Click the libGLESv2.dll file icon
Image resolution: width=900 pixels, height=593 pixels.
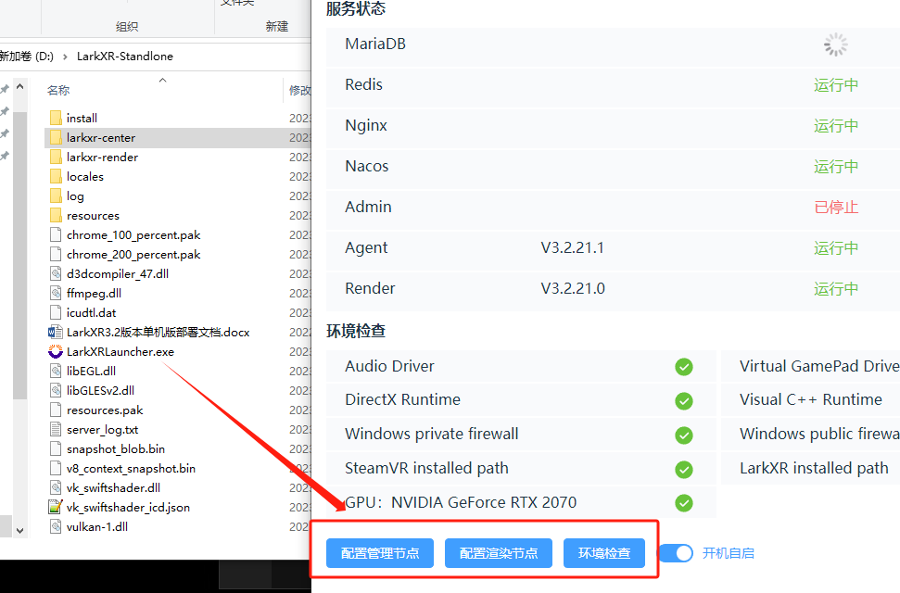click(56, 390)
